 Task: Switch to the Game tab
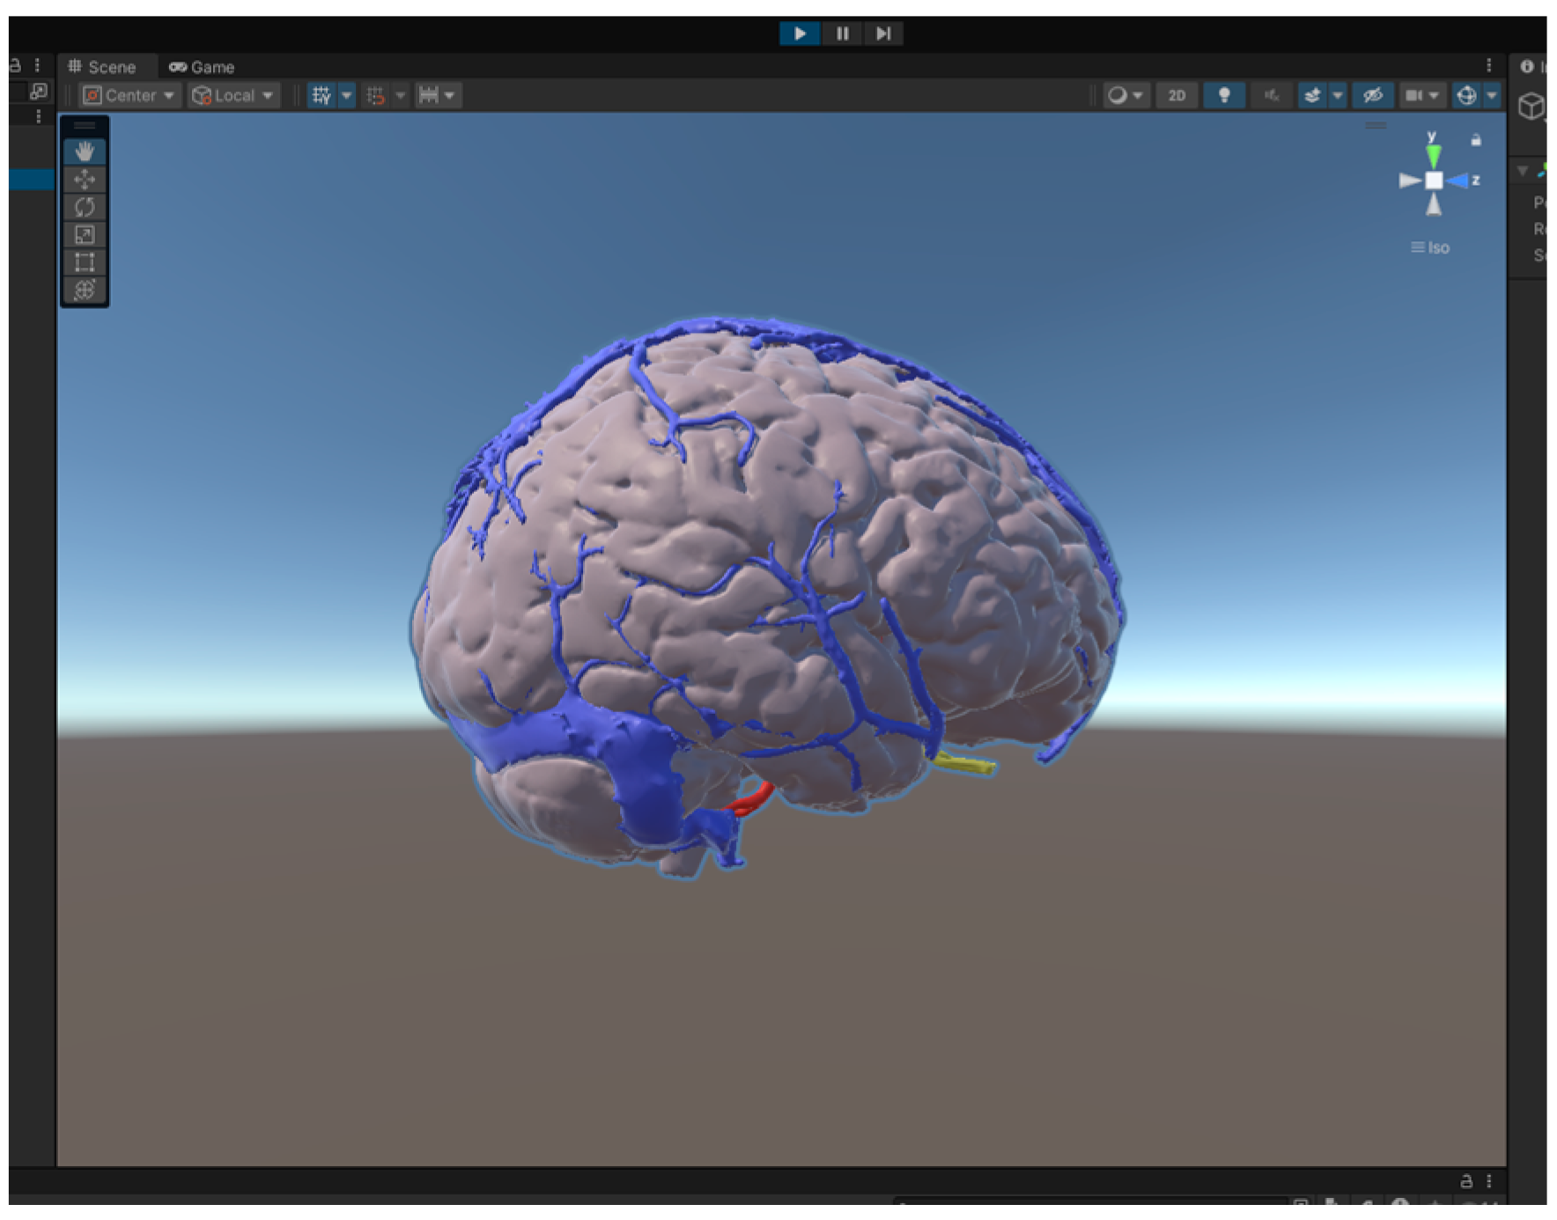click(202, 67)
